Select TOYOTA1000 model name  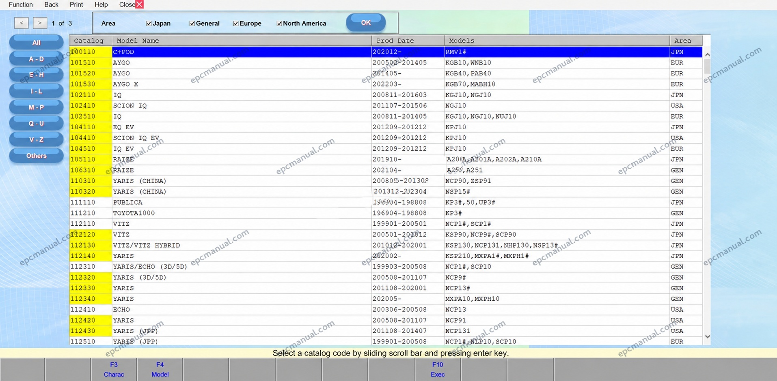[x=134, y=213]
